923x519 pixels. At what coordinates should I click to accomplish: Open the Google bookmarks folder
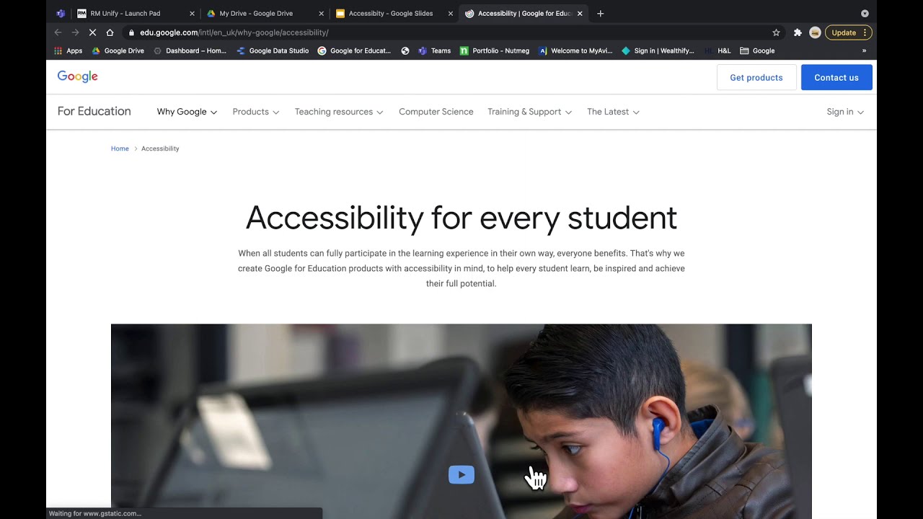click(x=757, y=50)
